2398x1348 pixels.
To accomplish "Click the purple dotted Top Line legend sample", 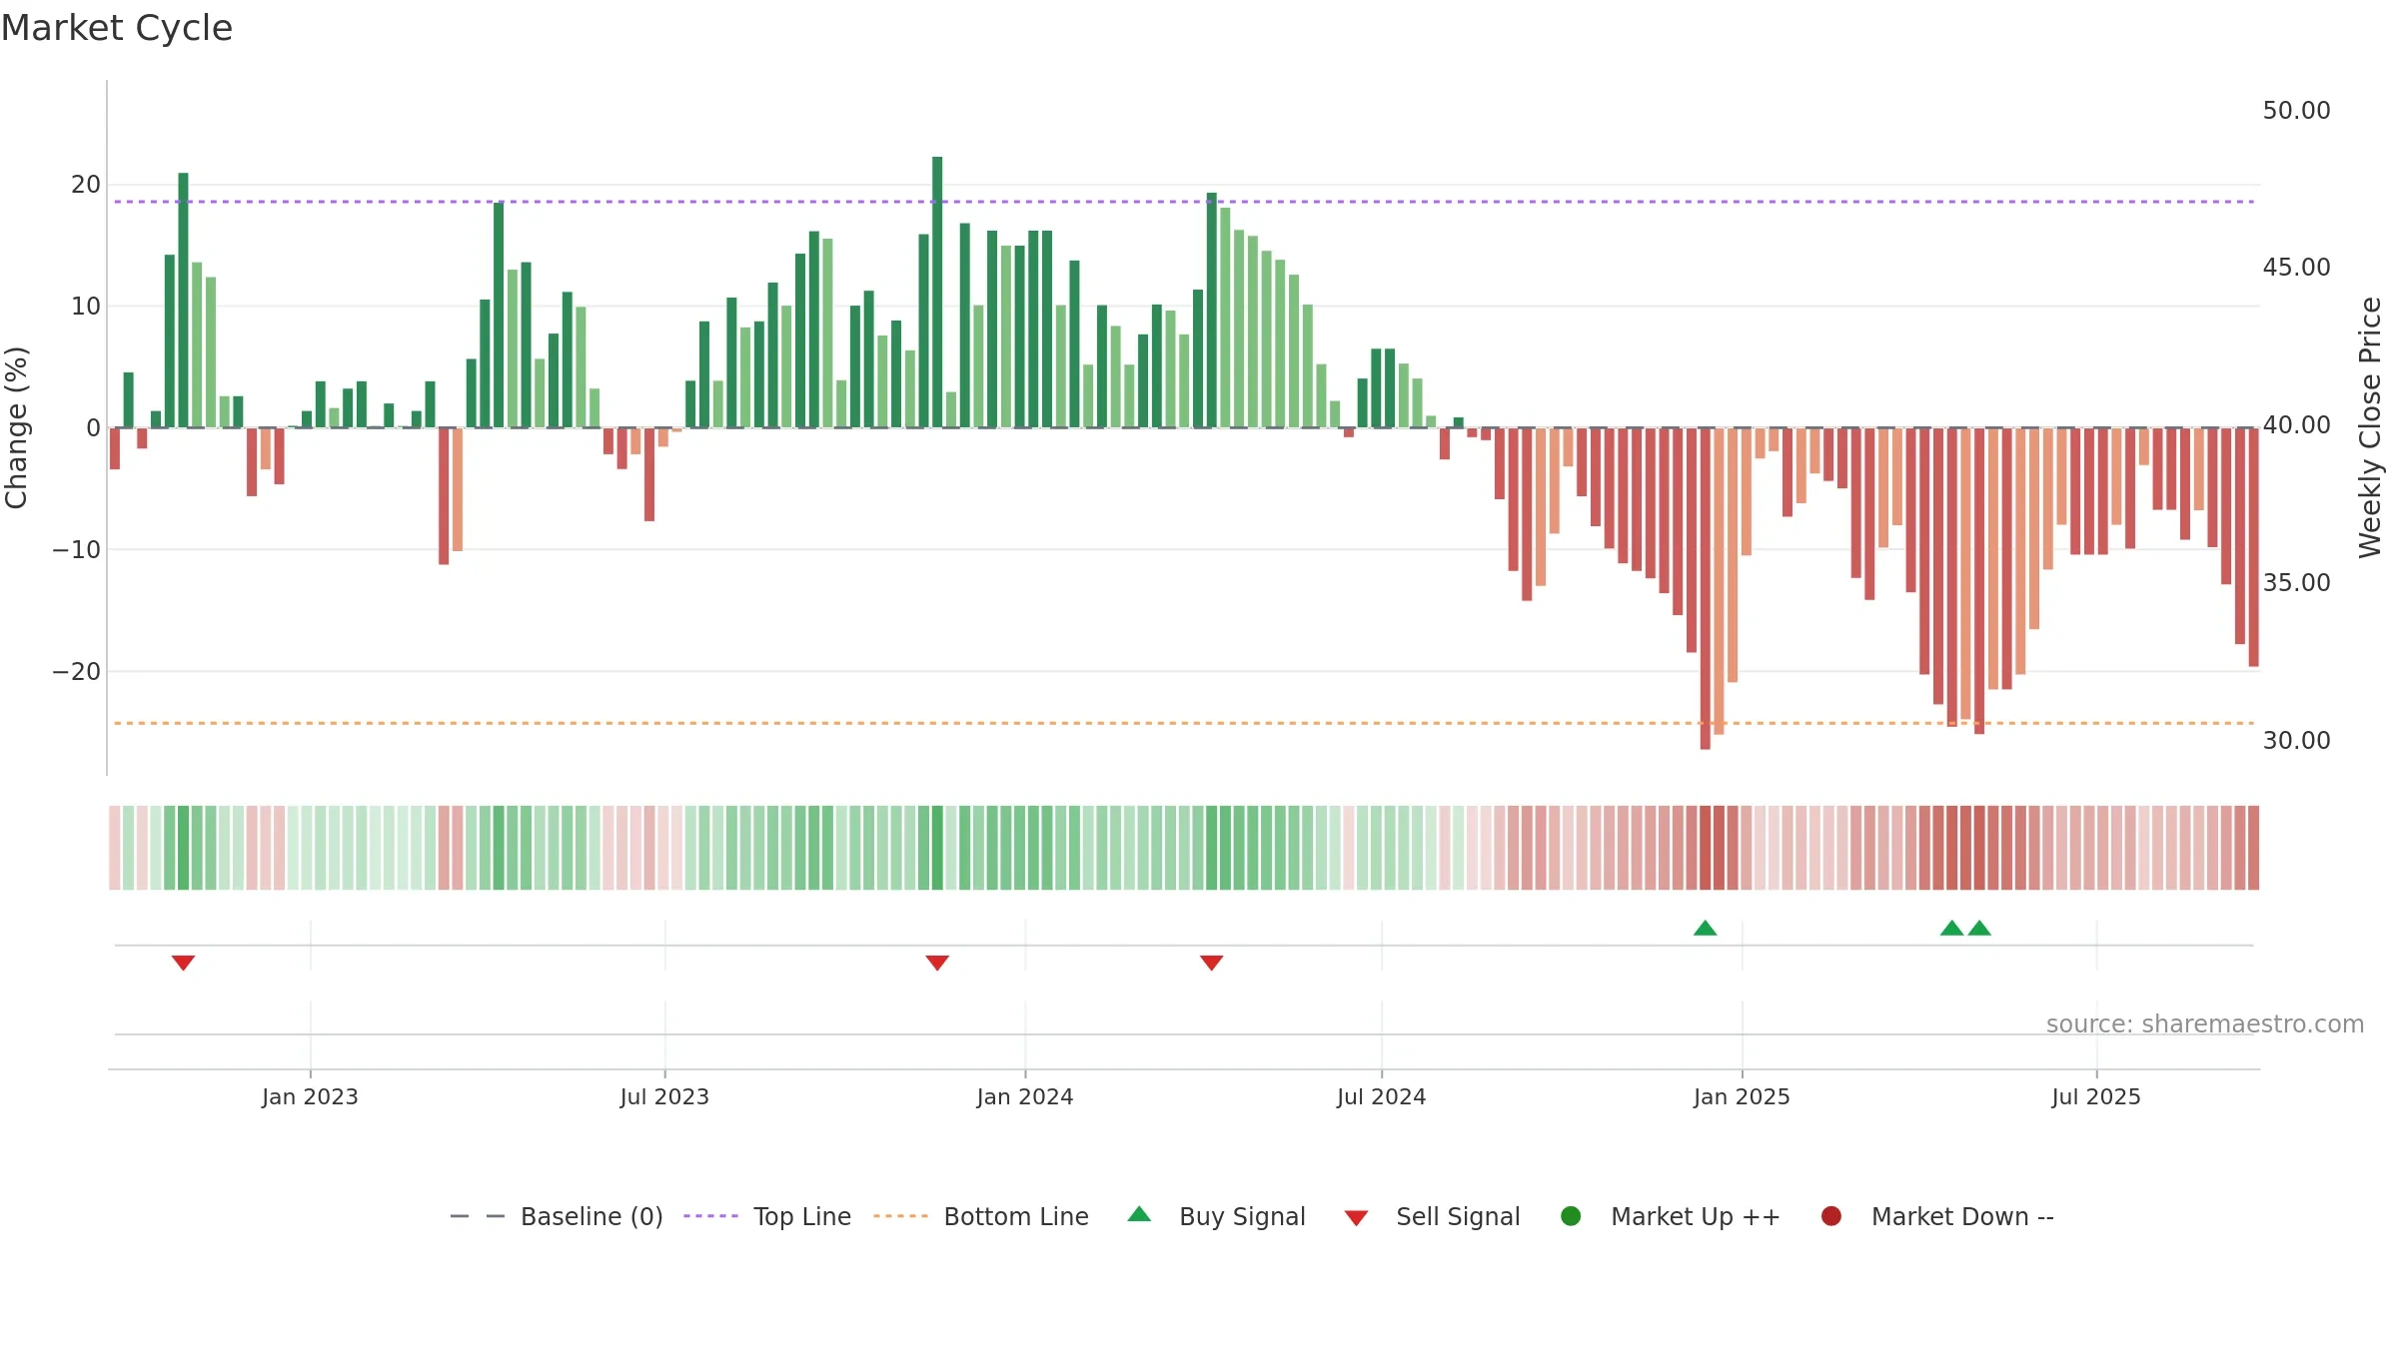I will pyautogui.click(x=710, y=1216).
